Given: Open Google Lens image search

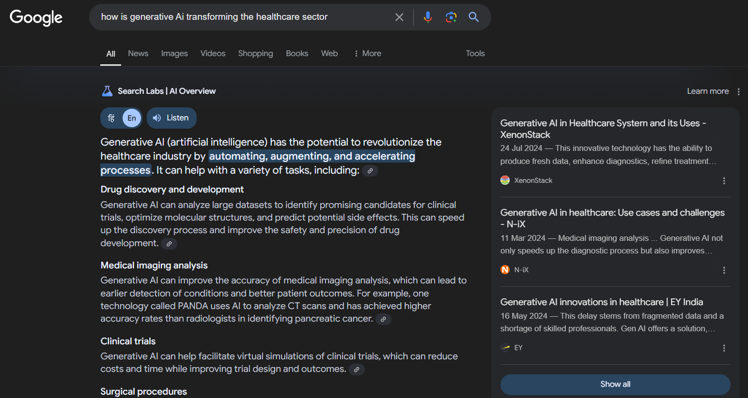Looking at the screenshot, I should pos(451,17).
